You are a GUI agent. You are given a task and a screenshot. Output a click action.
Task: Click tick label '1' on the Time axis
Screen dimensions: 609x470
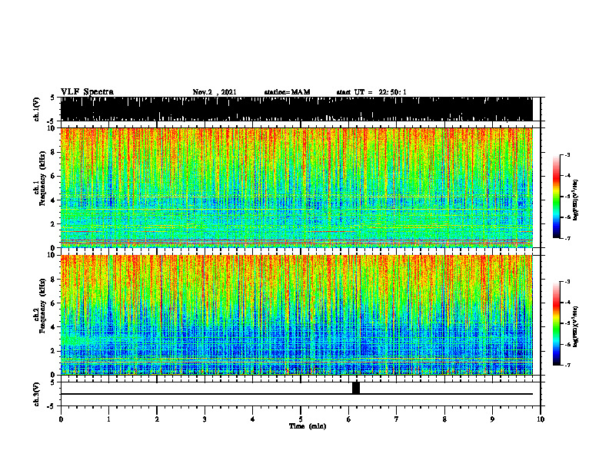coord(108,419)
